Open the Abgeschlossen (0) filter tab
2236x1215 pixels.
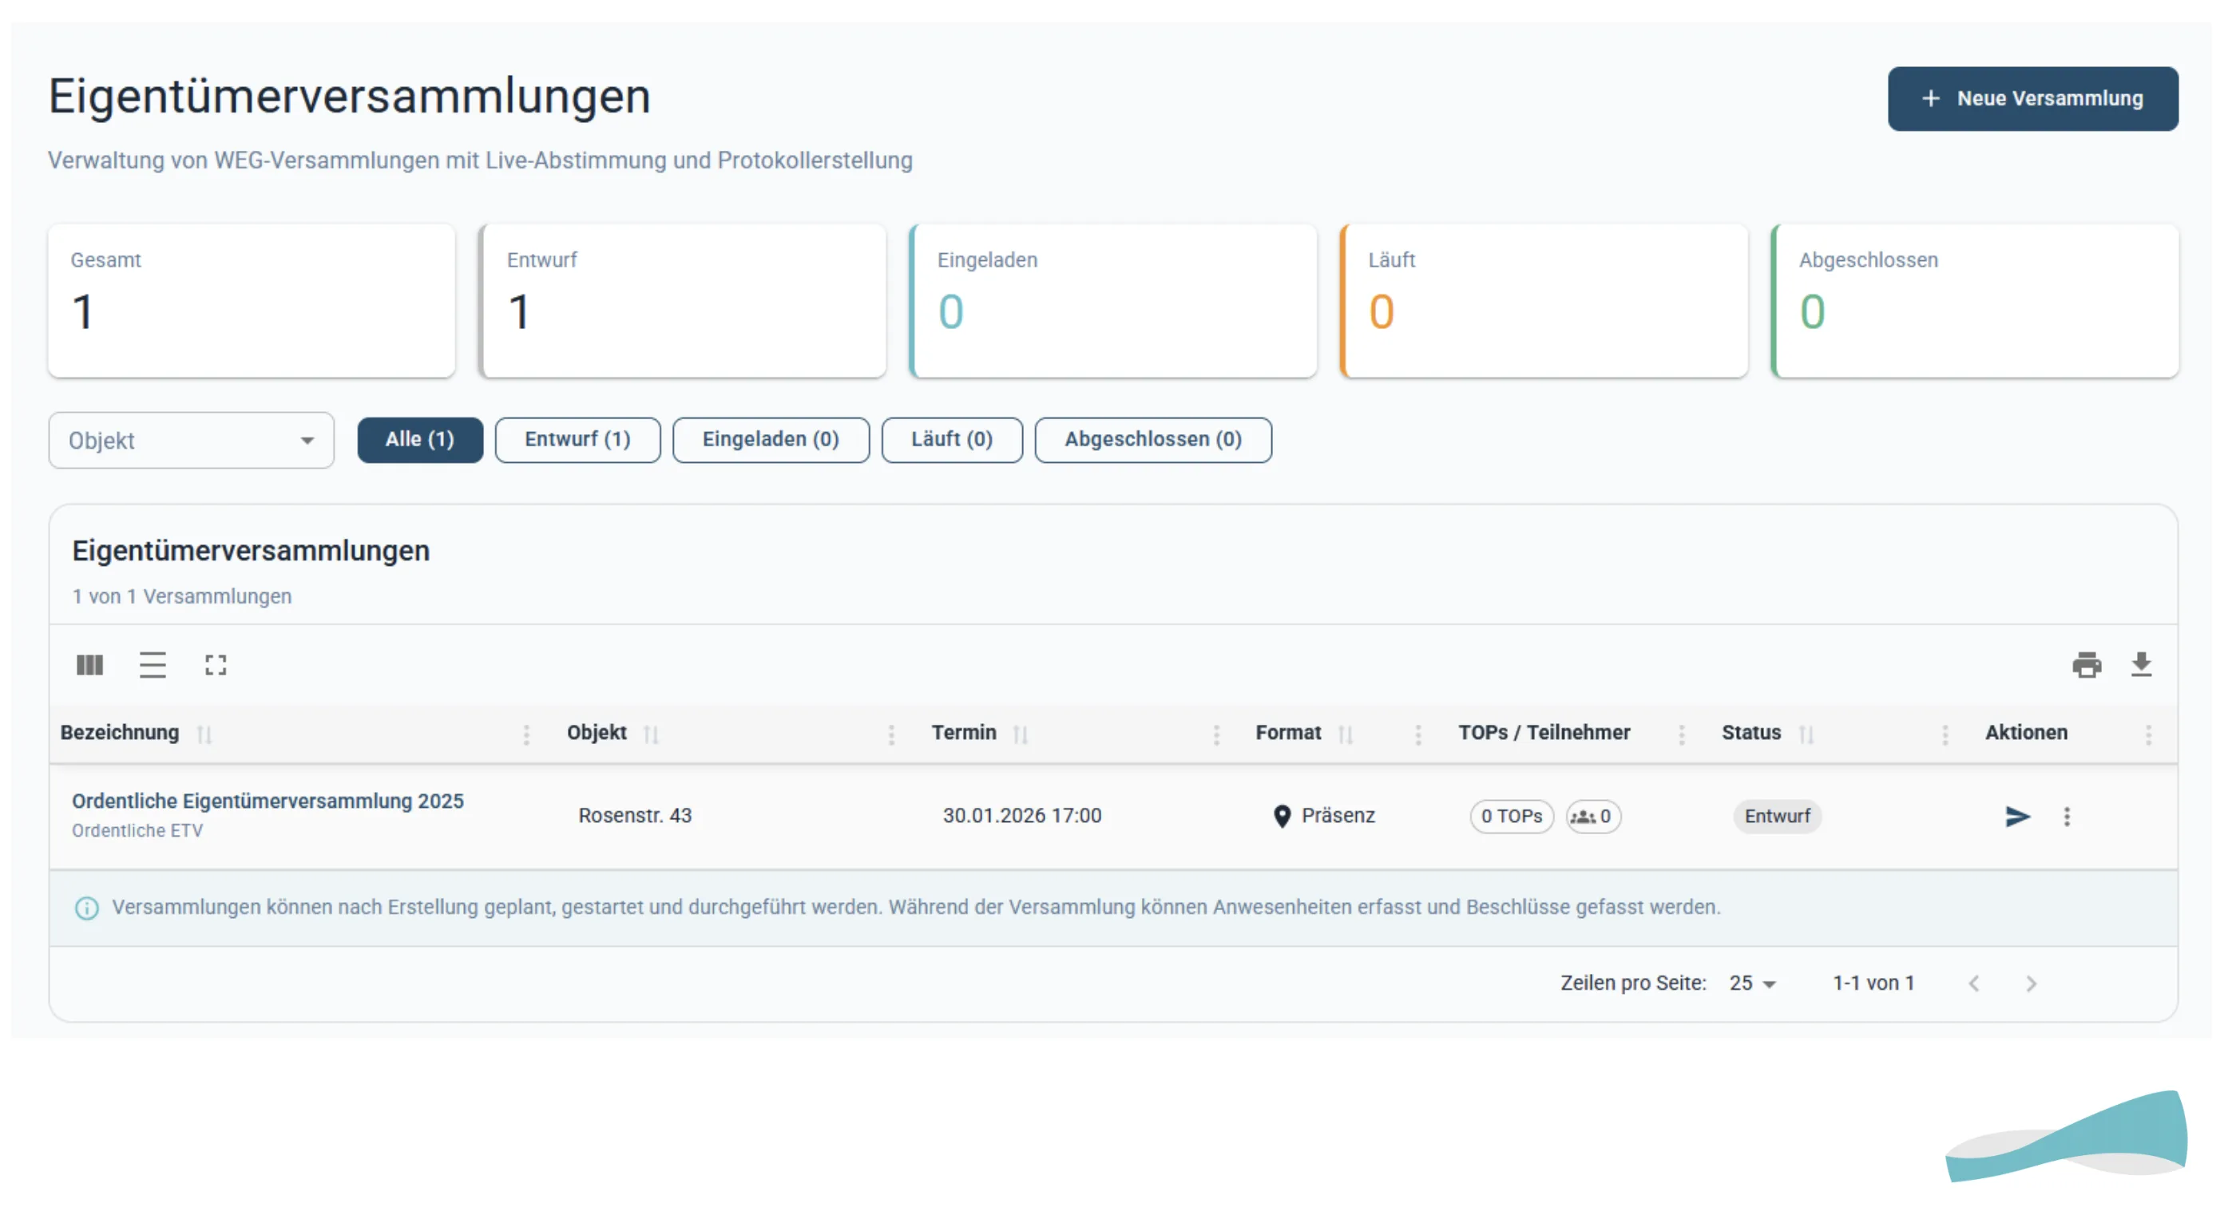(1152, 440)
